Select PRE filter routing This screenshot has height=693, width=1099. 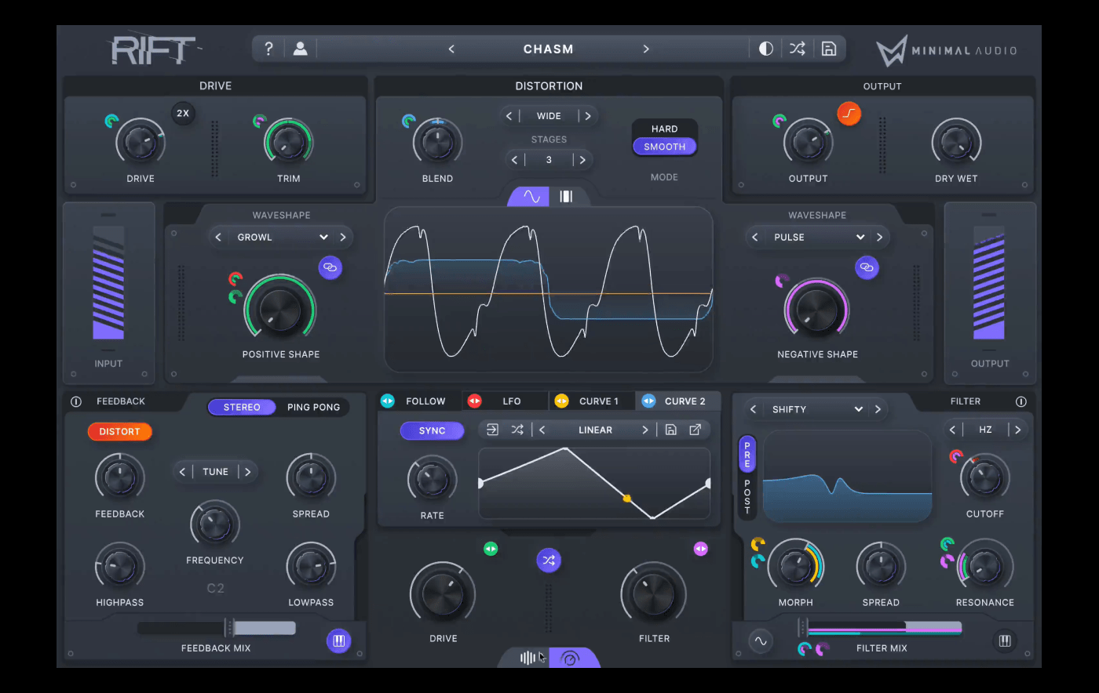[x=747, y=454]
